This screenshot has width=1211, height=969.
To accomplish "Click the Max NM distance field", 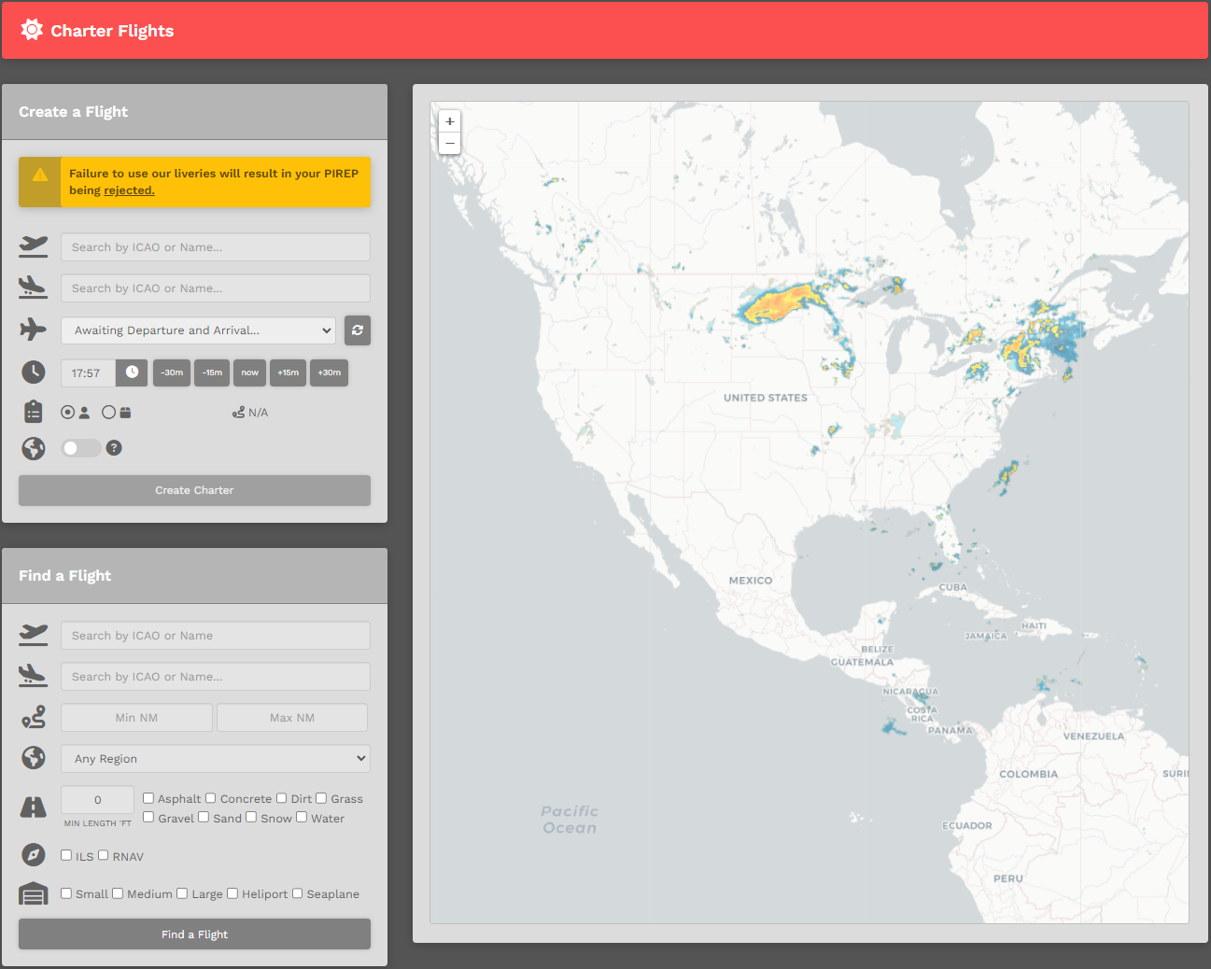I will coord(292,718).
